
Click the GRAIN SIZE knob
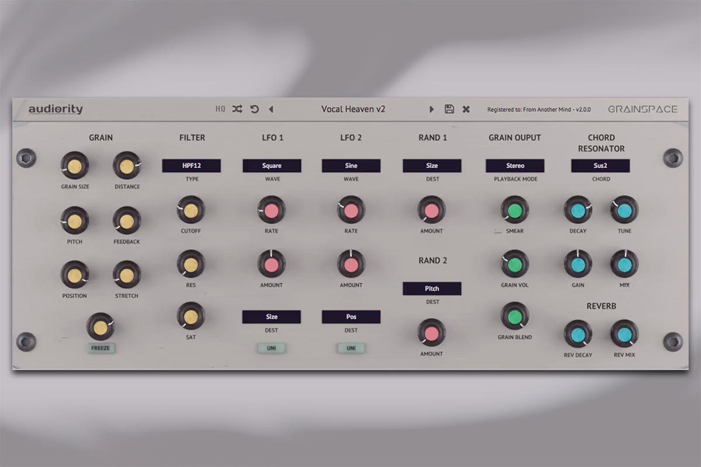(x=74, y=166)
